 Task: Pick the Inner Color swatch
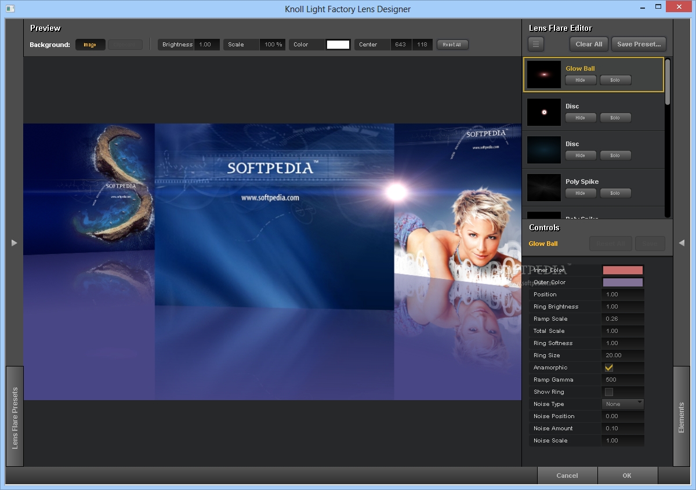pos(623,270)
